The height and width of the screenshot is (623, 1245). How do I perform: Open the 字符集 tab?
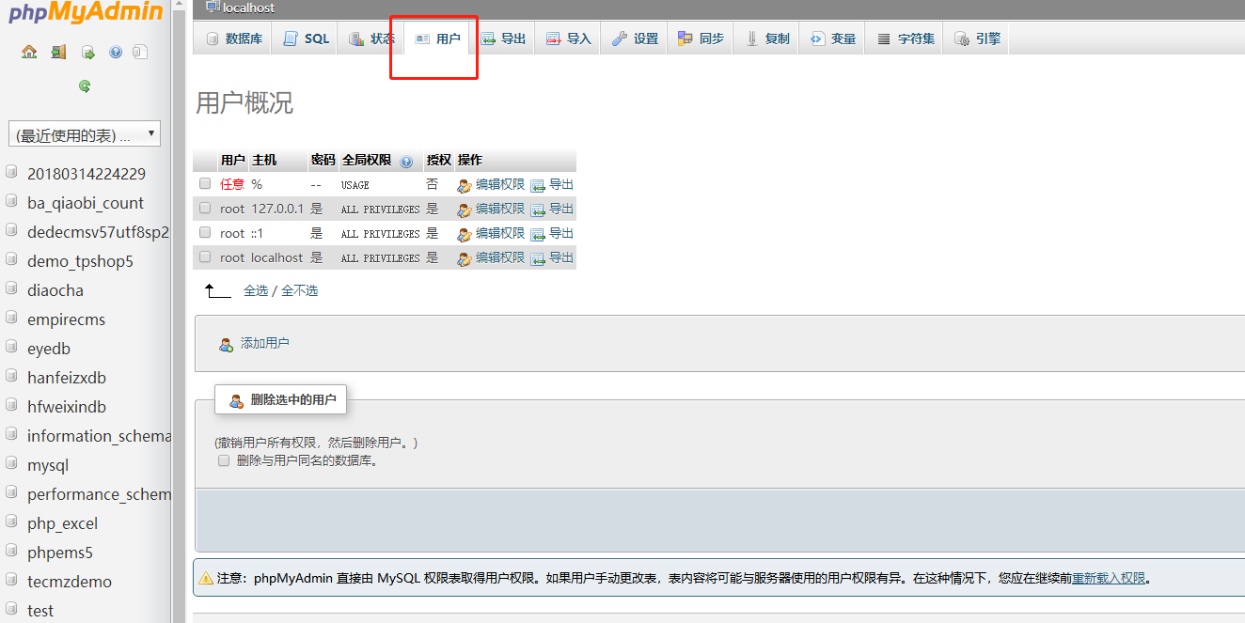coord(905,39)
